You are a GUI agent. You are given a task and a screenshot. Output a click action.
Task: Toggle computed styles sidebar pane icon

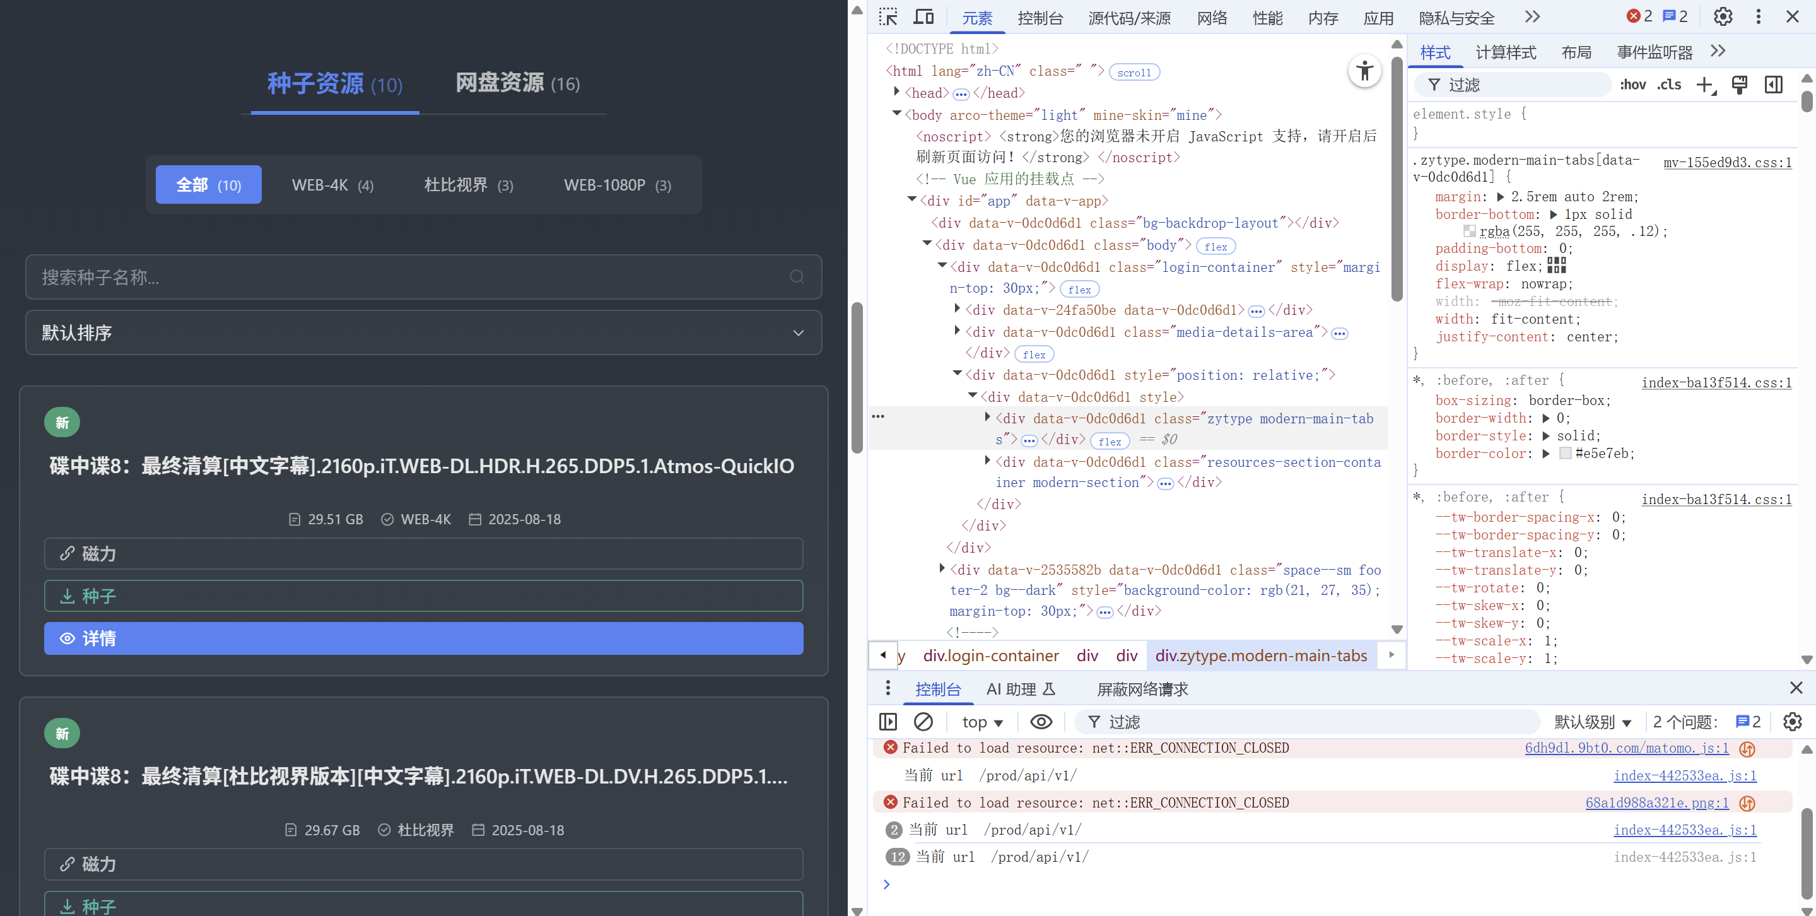pyautogui.click(x=1773, y=85)
